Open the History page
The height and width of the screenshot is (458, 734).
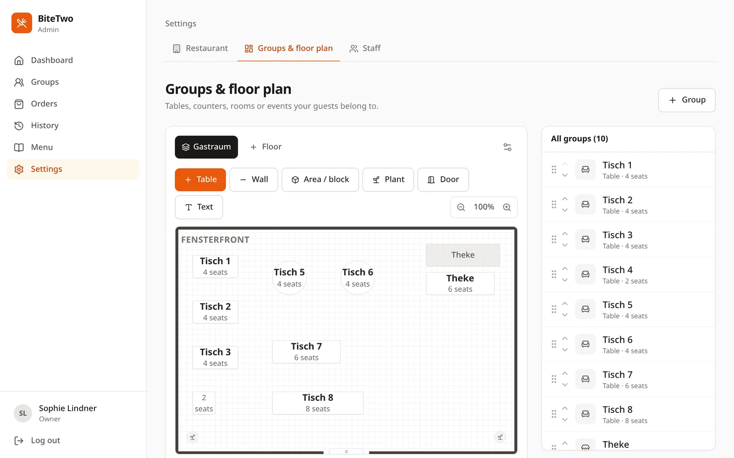tap(73, 125)
